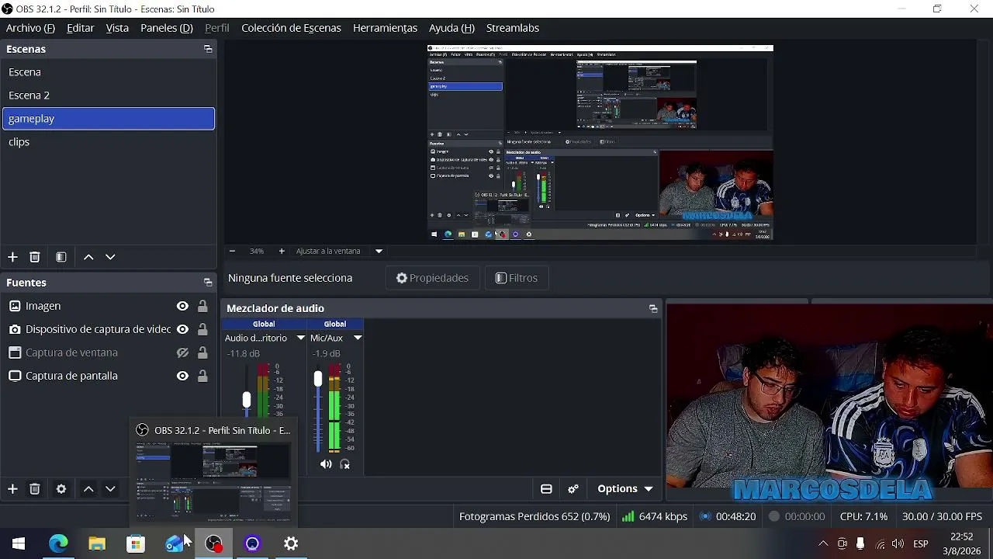Open File Explorer from the taskbar

[97, 543]
